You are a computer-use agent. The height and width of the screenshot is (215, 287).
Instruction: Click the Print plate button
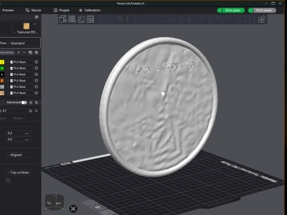coord(264,10)
